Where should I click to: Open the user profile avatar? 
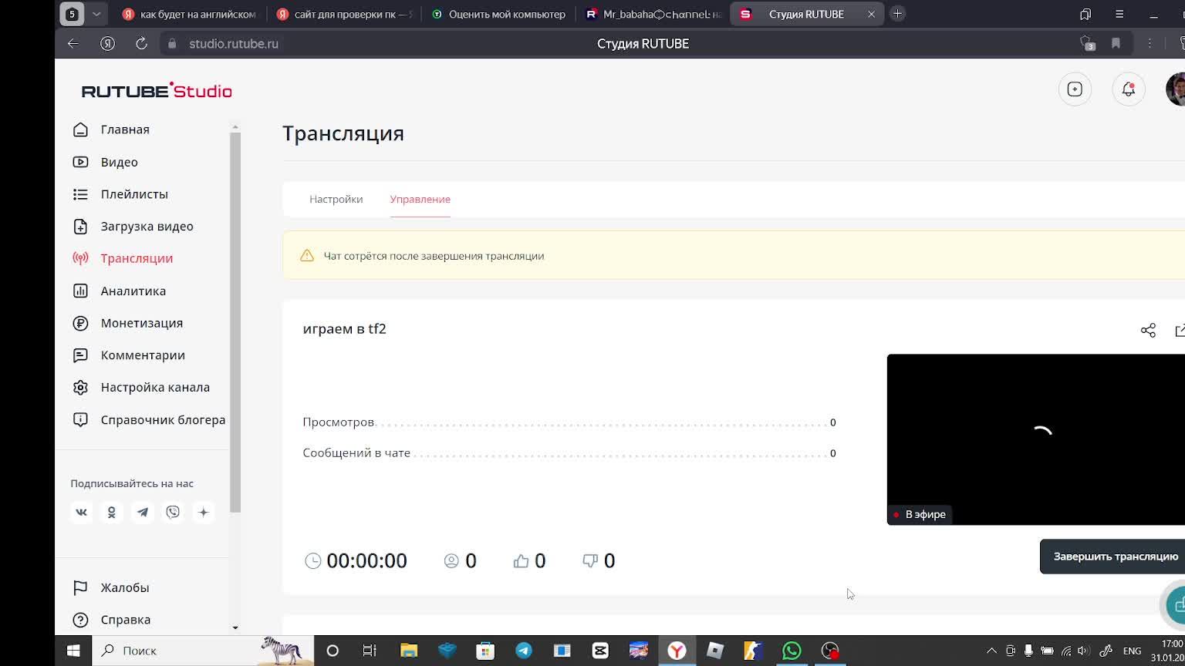point(1176,89)
